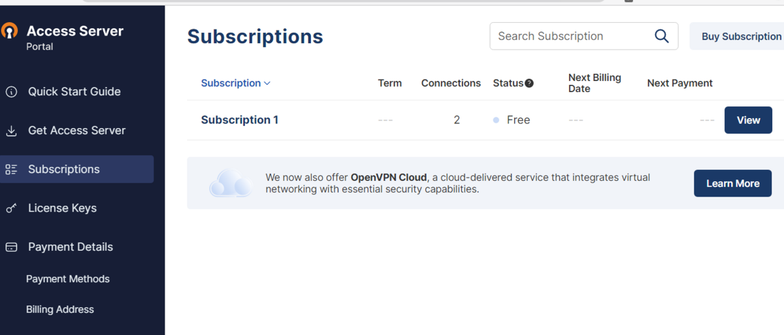Click the magnifier search icon
This screenshot has width=784, height=335.
[662, 37]
